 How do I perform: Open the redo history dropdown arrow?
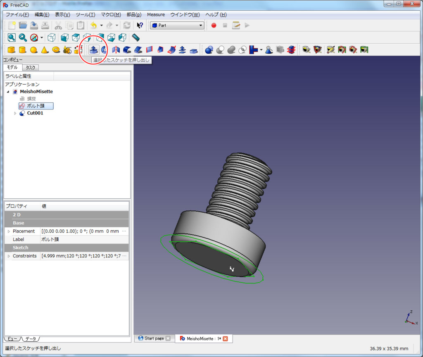click(117, 25)
